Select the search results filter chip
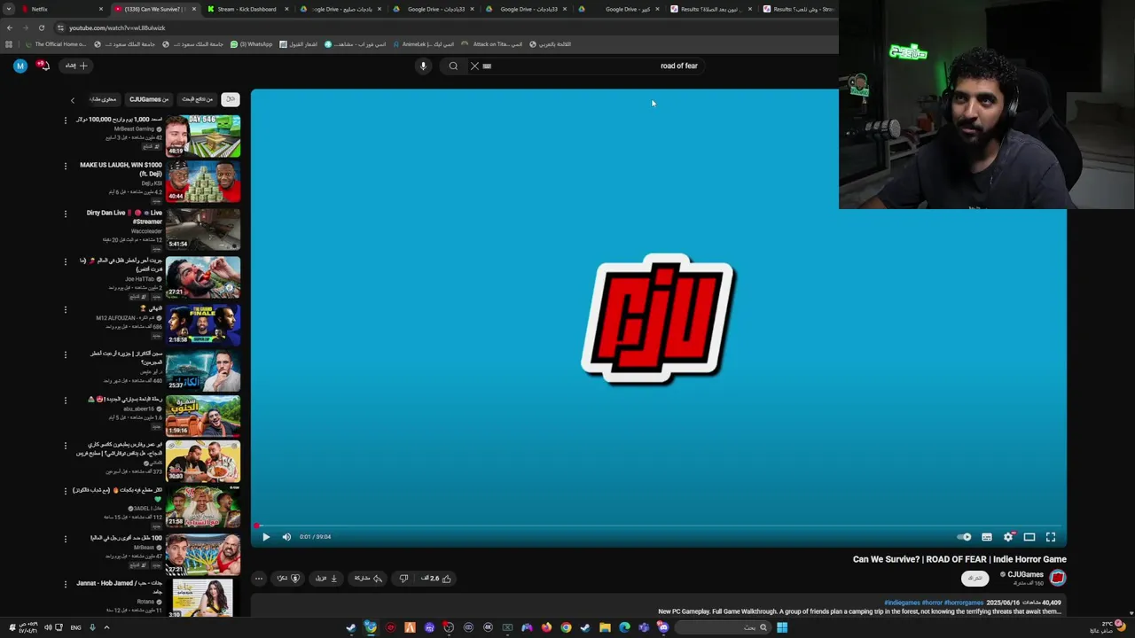 (x=198, y=99)
